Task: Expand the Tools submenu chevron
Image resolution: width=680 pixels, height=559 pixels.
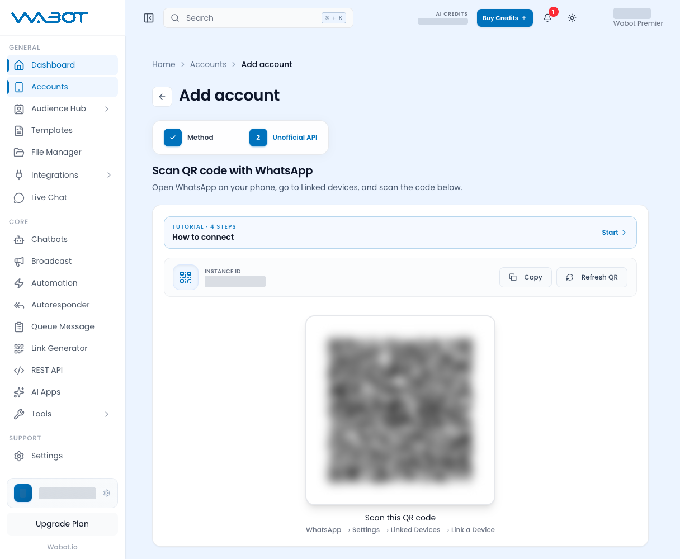Action: [107, 414]
